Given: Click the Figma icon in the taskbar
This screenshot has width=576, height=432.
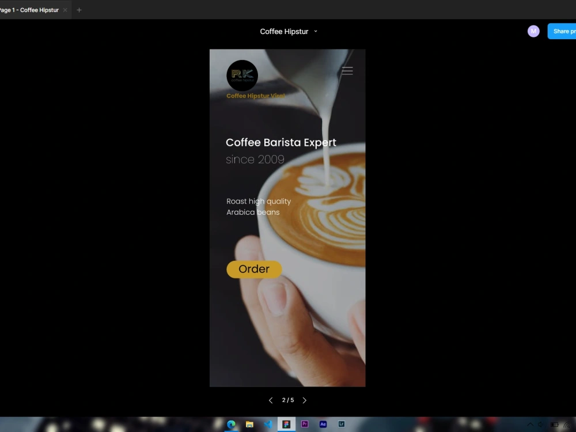Looking at the screenshot, I should 286,425.
